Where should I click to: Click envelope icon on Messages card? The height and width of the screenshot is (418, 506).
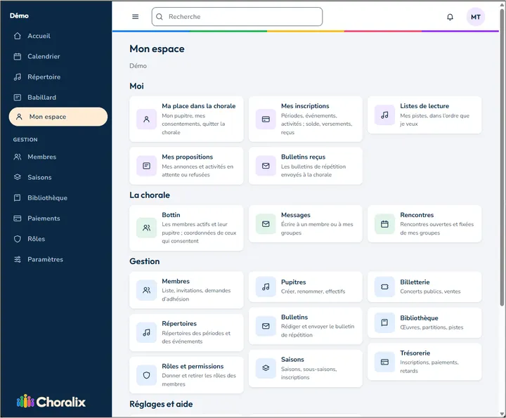(266, 224)
